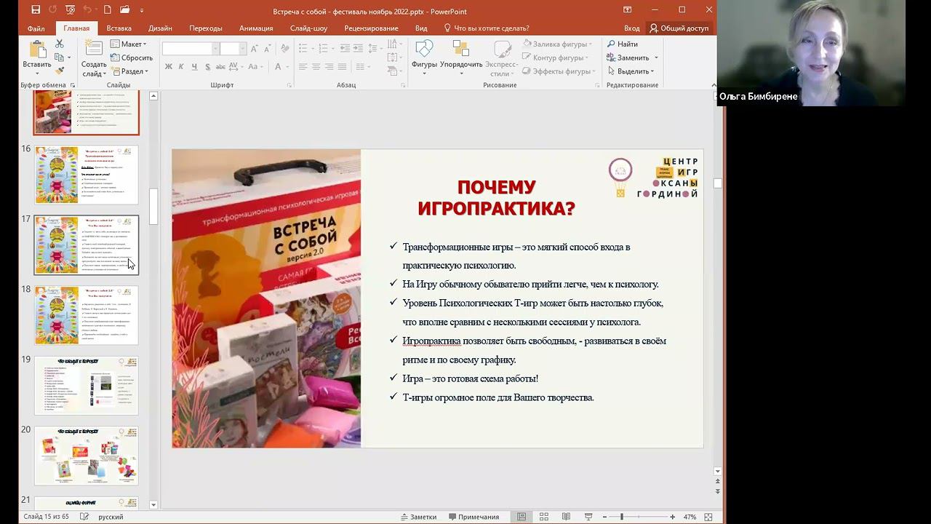931x524 pixels.
Task: Open the Файл menu
Action: click(36, 28)
